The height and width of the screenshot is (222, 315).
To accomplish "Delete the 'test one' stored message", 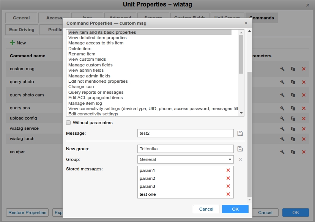I will (228, 194).
